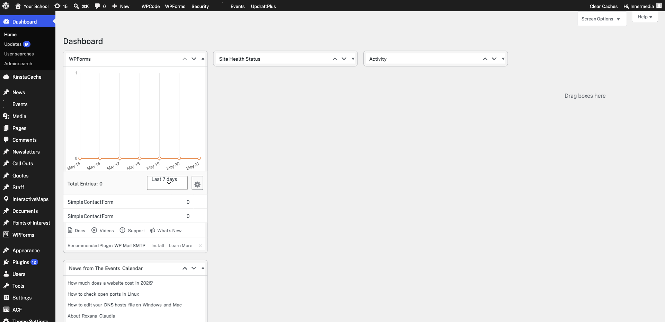The width and height of the screenshot is (665, 322).
Task: Click the Pages sidebar icon
Action: click(x=6, y=128)
